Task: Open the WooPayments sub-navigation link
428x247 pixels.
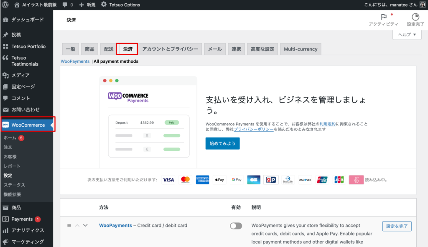Action: pyautogui.click(x=75, y=61)
